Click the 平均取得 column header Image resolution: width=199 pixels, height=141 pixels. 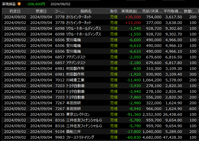tap(173, 11)
